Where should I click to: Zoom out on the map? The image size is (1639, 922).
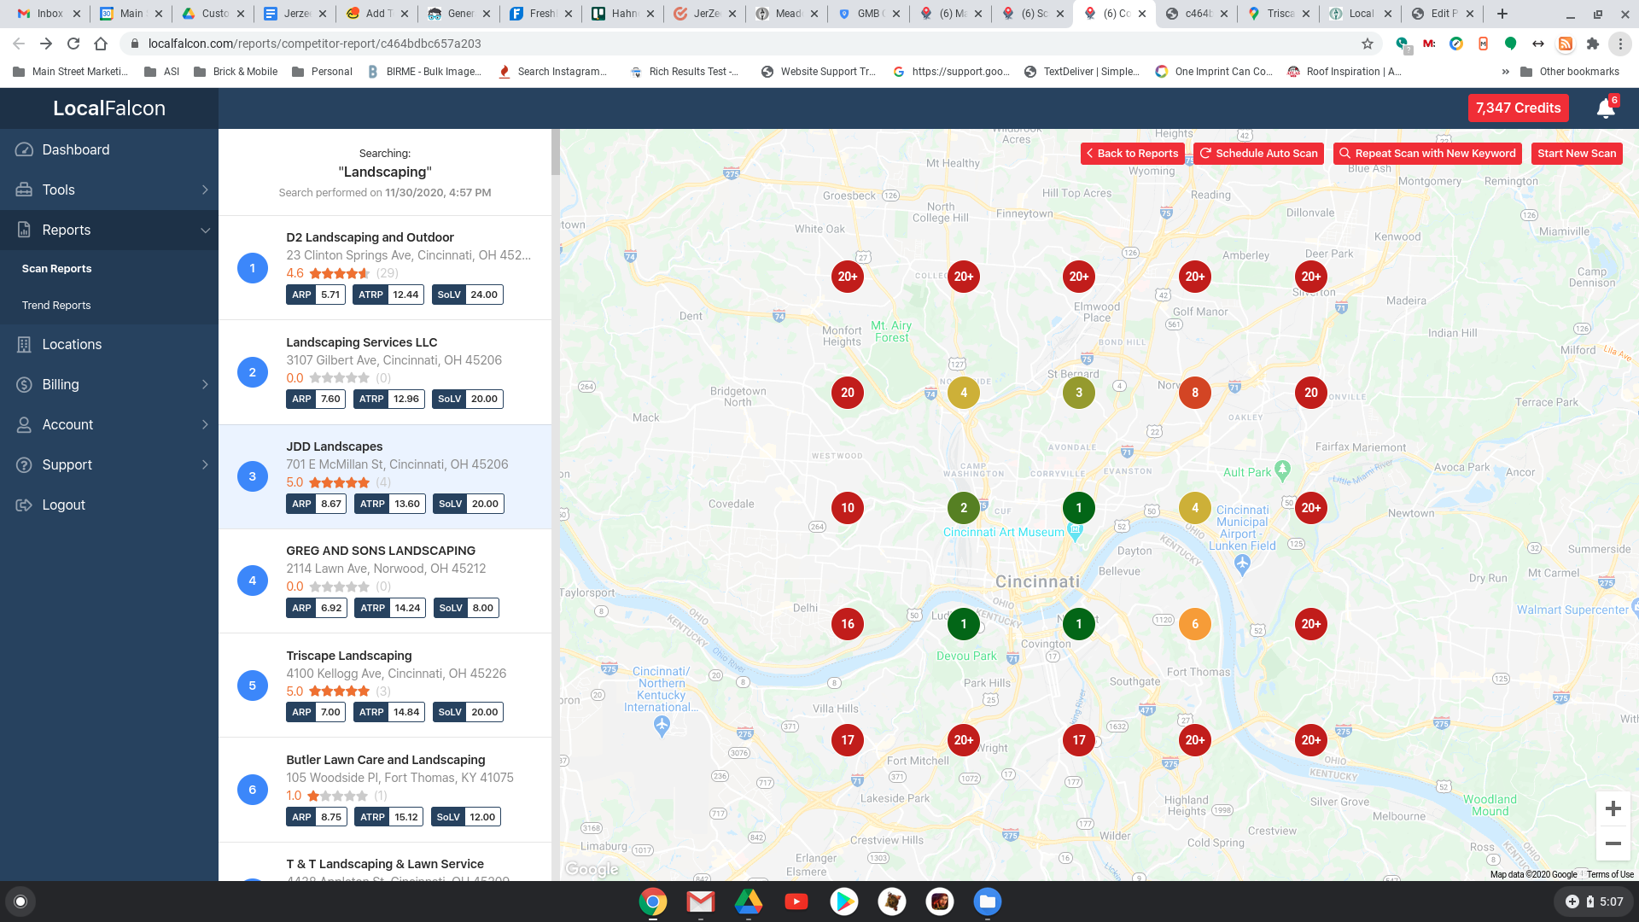1613,843
